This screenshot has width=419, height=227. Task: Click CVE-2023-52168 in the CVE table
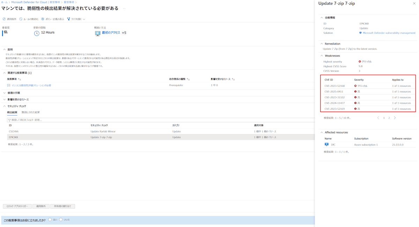pyautogui.click(x=335, y=86)
